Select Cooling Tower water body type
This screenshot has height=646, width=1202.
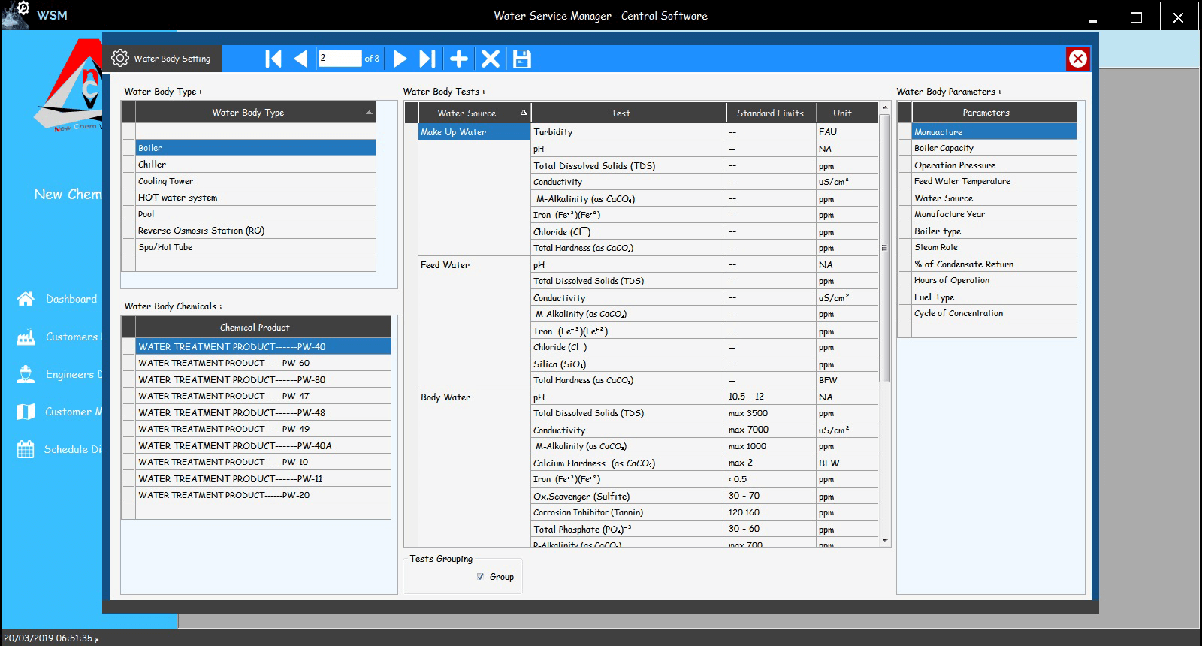click(165, 181)
